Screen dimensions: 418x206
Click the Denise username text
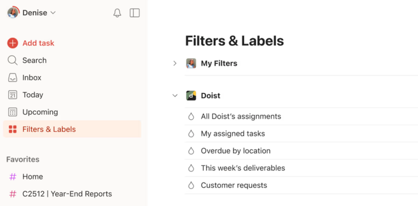point(35,13)
